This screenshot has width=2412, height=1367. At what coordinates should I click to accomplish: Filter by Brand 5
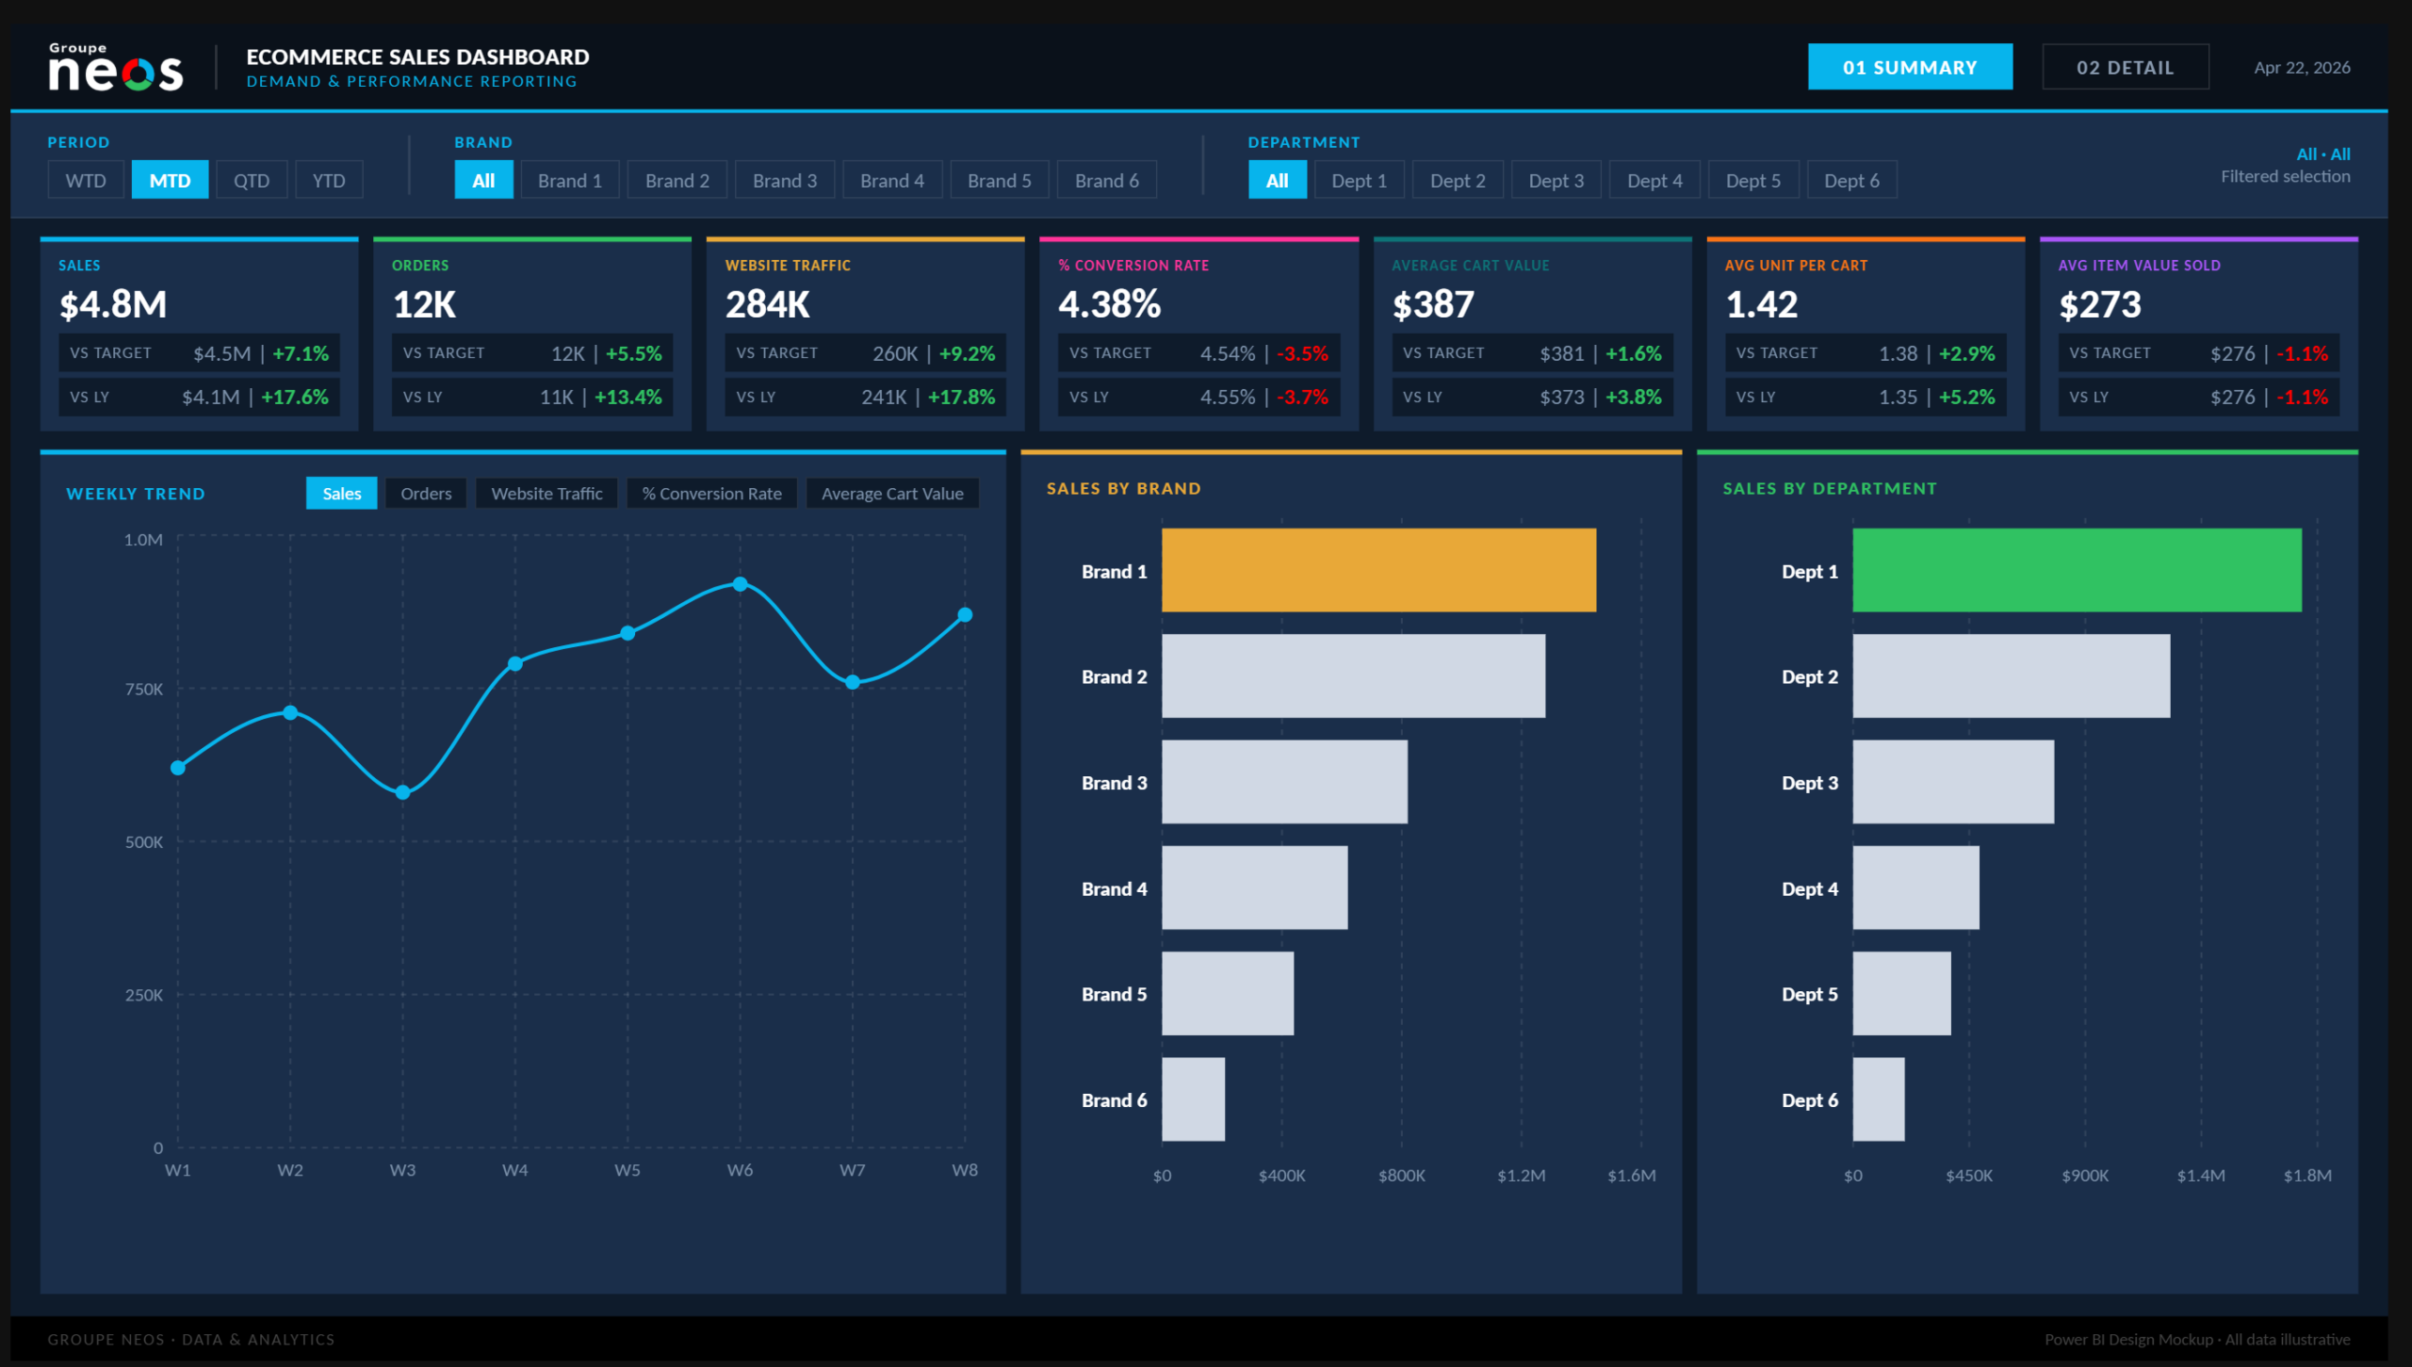click(1000, 180)
